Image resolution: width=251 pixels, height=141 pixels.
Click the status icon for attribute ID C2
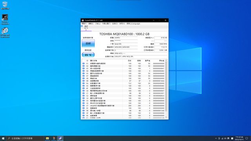coord(84,96)
